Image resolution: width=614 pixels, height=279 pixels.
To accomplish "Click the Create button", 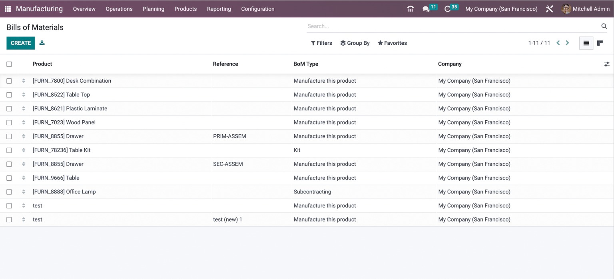I will pyautogui.click(x=21, y=43).
